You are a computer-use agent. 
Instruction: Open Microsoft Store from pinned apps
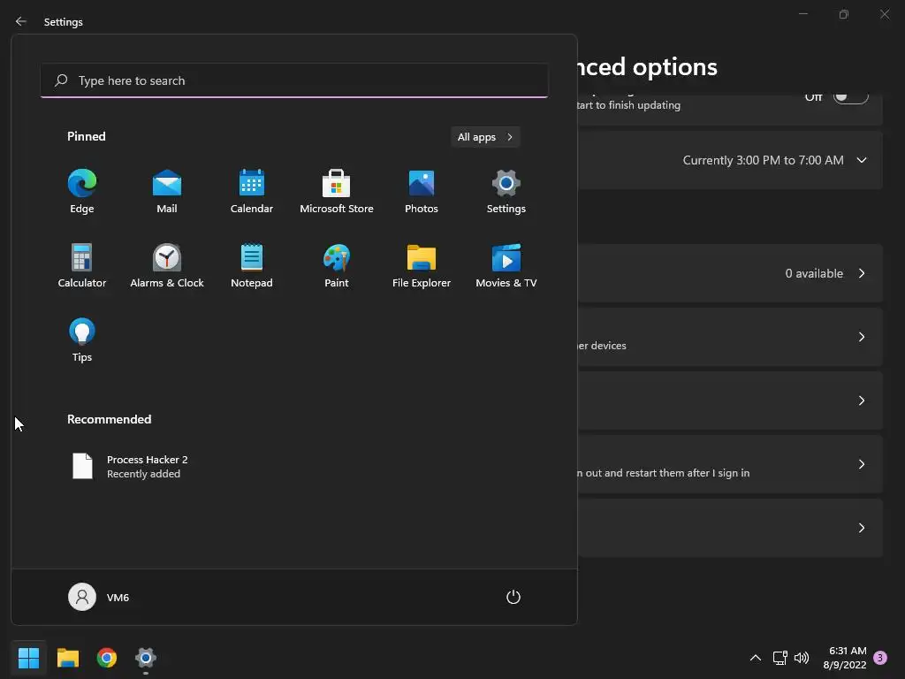(337, 192)
